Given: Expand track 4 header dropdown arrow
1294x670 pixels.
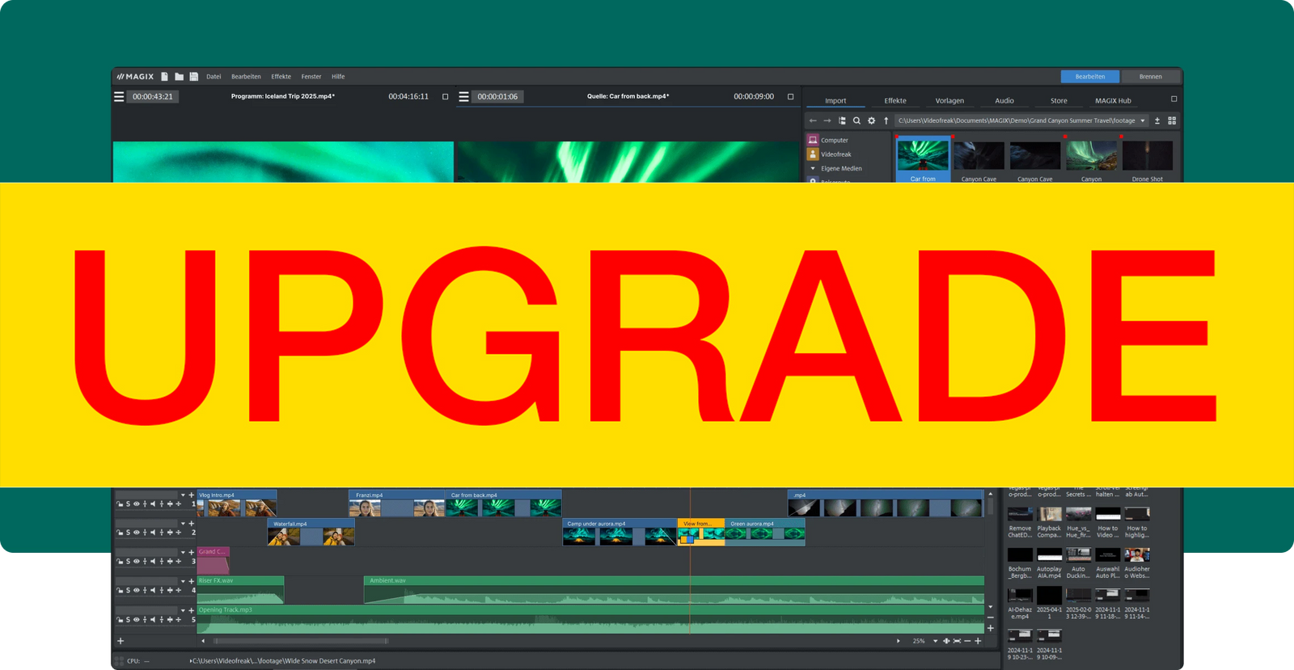Looking at the screenshot, I should click(x=183, y=581).
